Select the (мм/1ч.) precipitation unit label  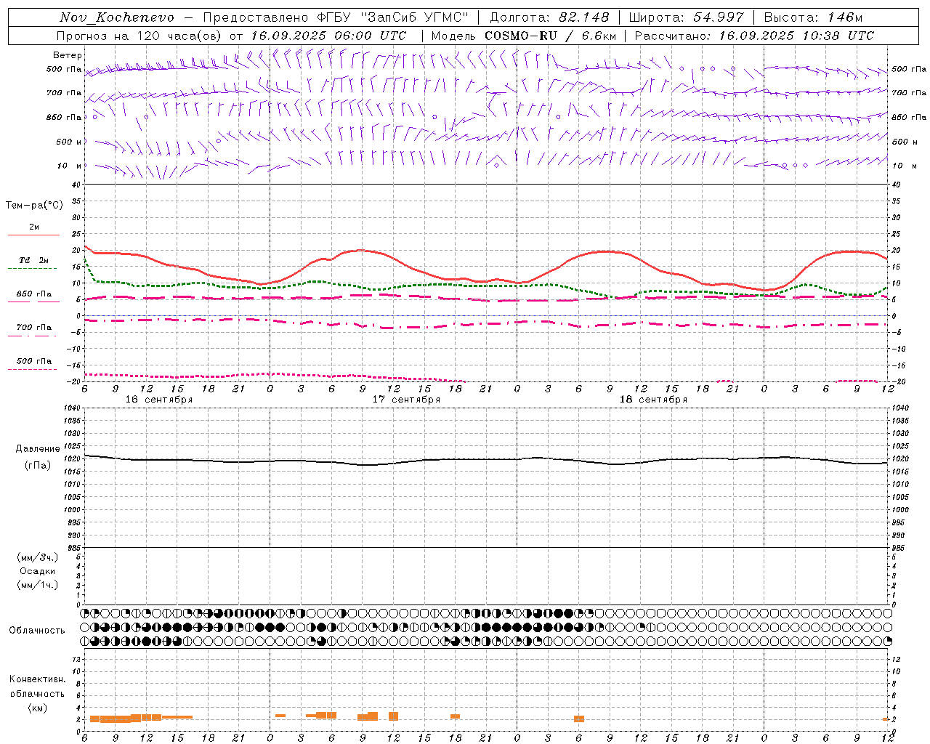pos(38,585)
